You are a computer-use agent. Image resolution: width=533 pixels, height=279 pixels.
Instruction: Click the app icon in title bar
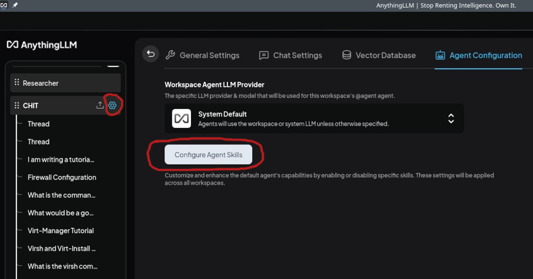pos(4,5)
